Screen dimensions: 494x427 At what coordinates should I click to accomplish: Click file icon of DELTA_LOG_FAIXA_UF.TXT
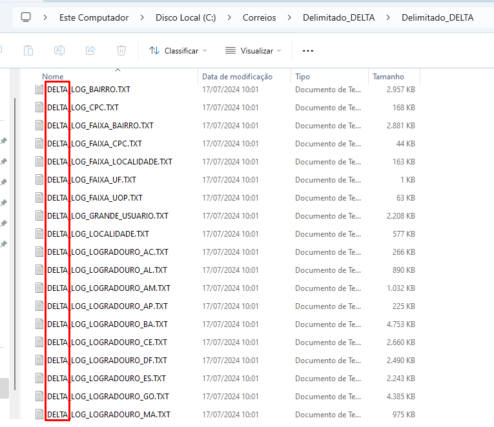(x=39, y=180)
